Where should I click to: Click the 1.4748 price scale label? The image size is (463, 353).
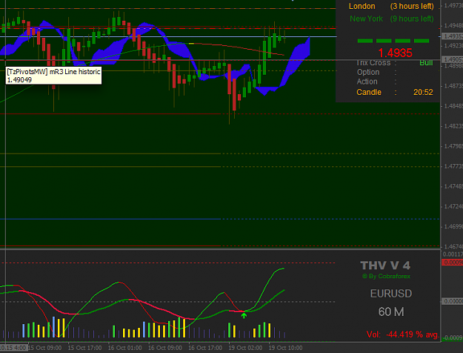tap(453, 187)
